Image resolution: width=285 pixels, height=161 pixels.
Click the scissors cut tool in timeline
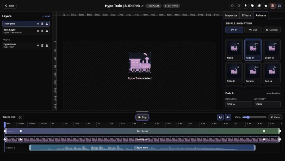[x=20, y=118]
